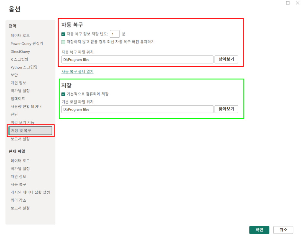
Task: Select 보고서 설정 under 현재 파일
Action: (20, 208)
